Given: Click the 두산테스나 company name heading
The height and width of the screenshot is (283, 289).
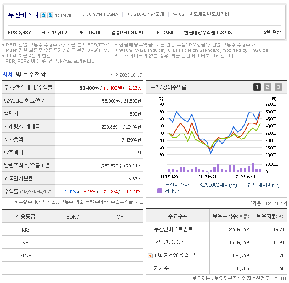Looking at the screenshot, I should click(23, 15).
